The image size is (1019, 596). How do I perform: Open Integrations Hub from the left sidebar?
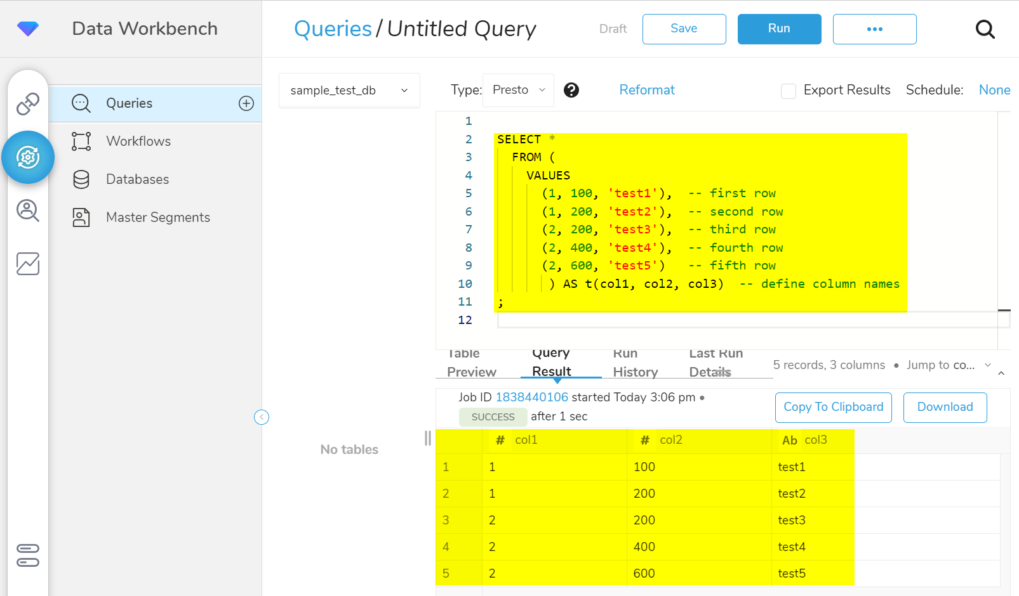28,105
